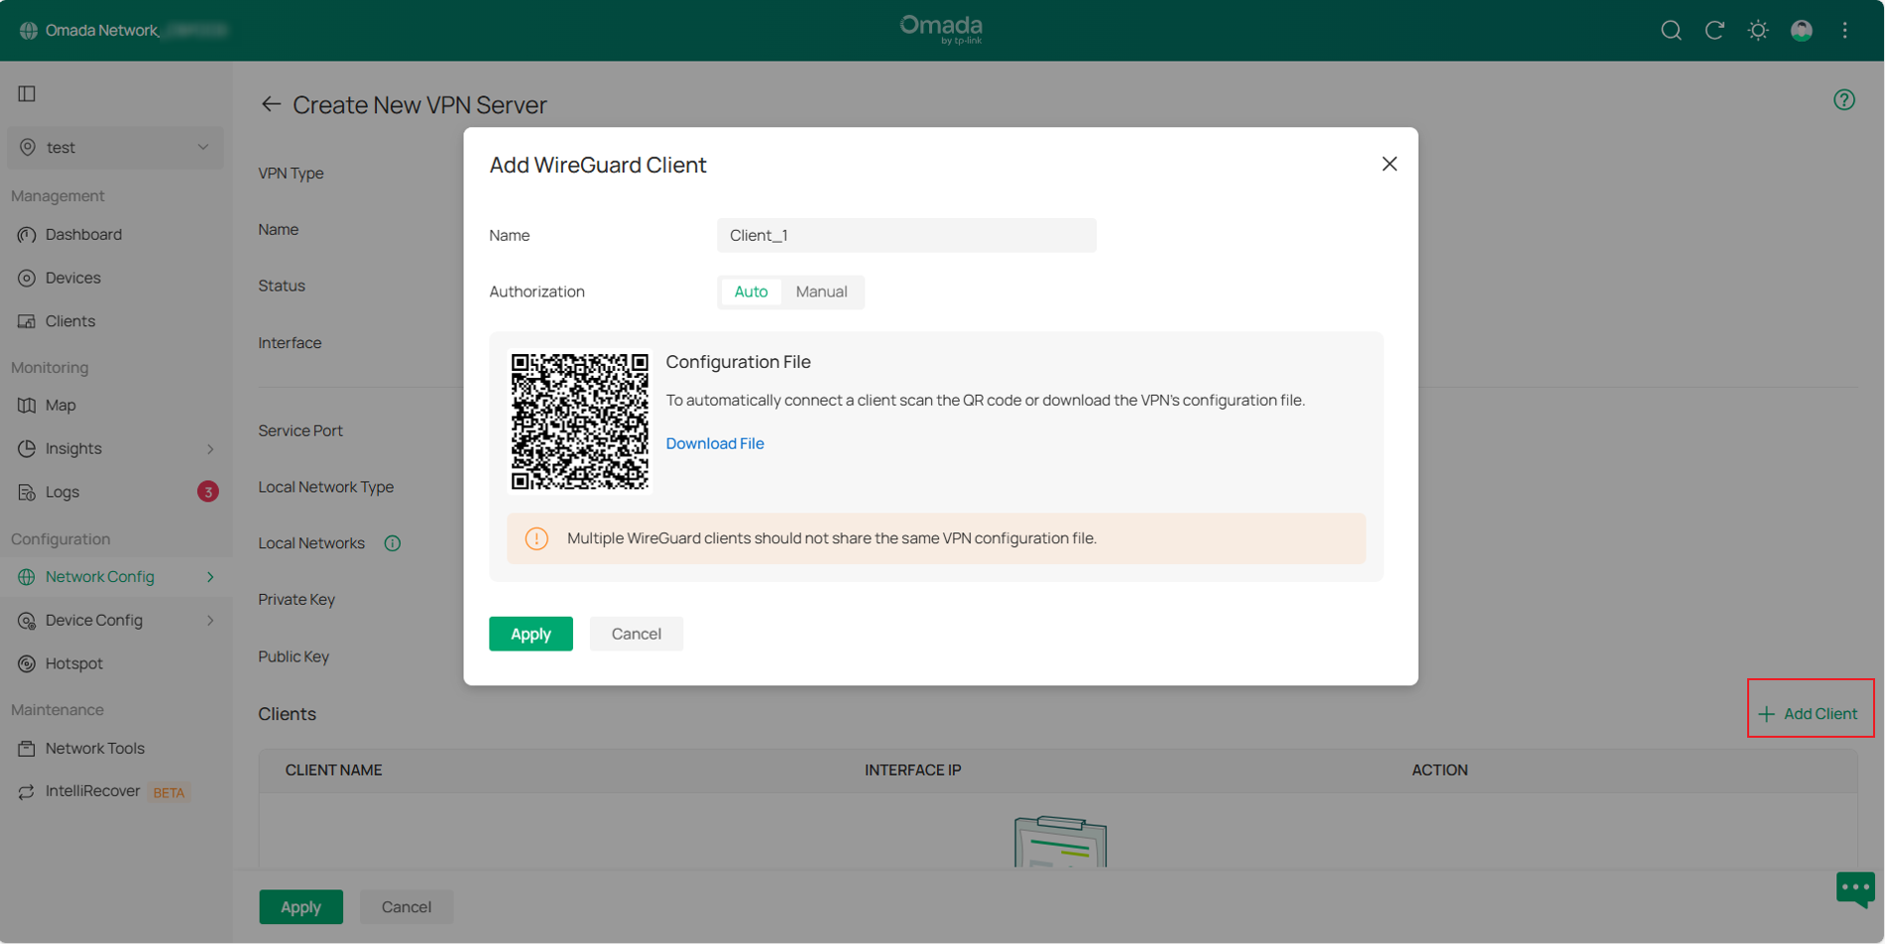
Task: Open the global search icon
Action: click(x=1671, y=31)
